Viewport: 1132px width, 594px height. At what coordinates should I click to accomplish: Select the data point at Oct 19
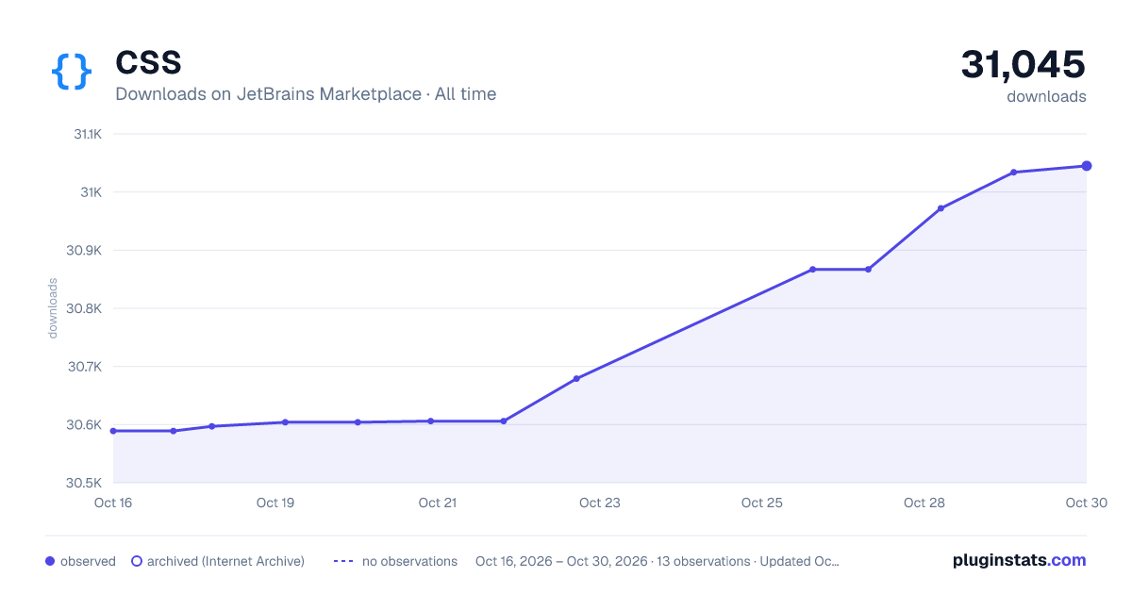(285, 422)
